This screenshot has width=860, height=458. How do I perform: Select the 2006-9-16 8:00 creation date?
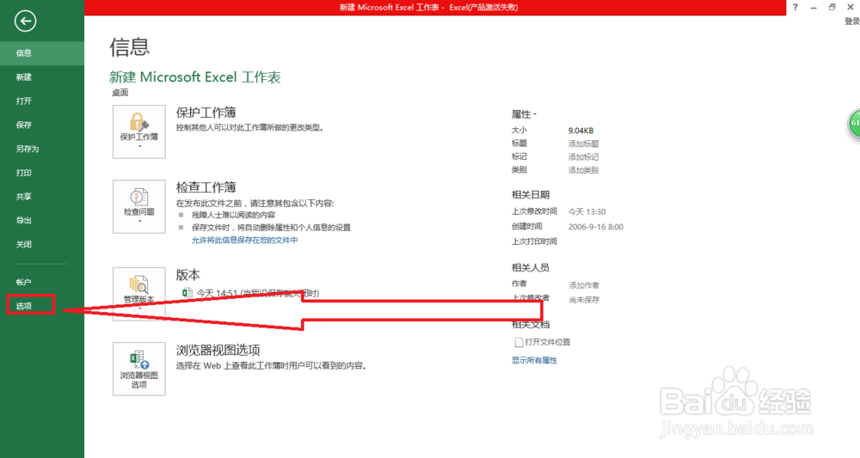click(596, 227)
